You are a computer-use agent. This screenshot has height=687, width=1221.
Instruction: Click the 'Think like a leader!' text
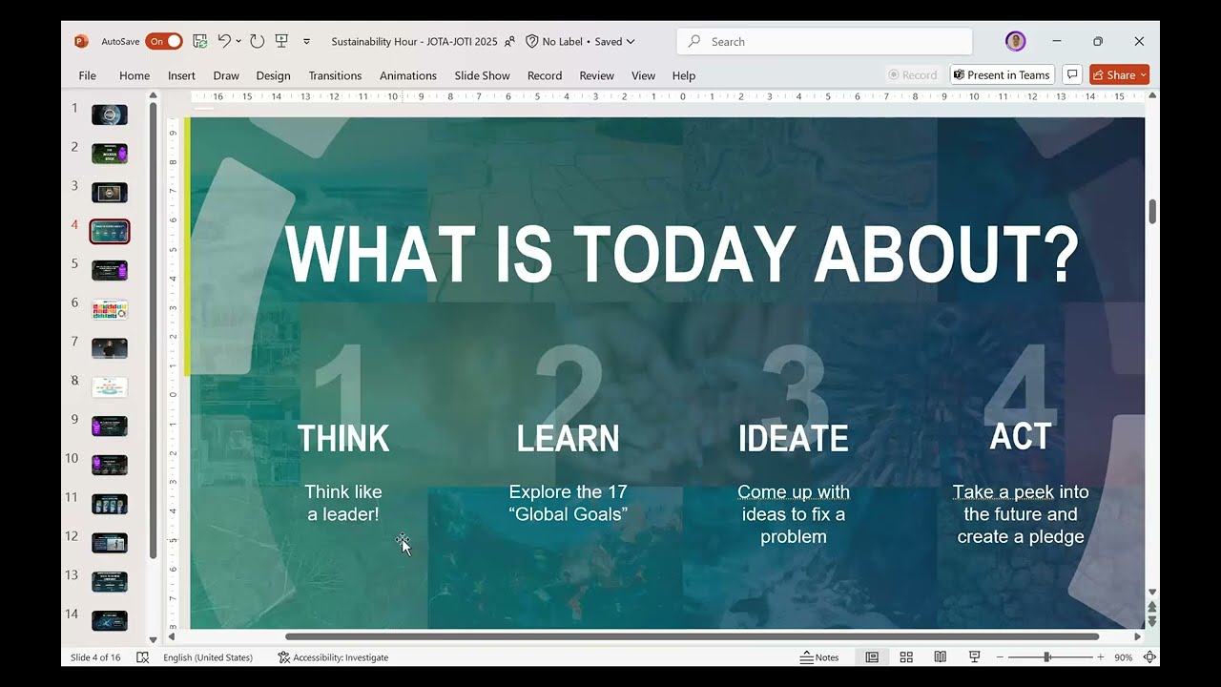coord(343,503)
